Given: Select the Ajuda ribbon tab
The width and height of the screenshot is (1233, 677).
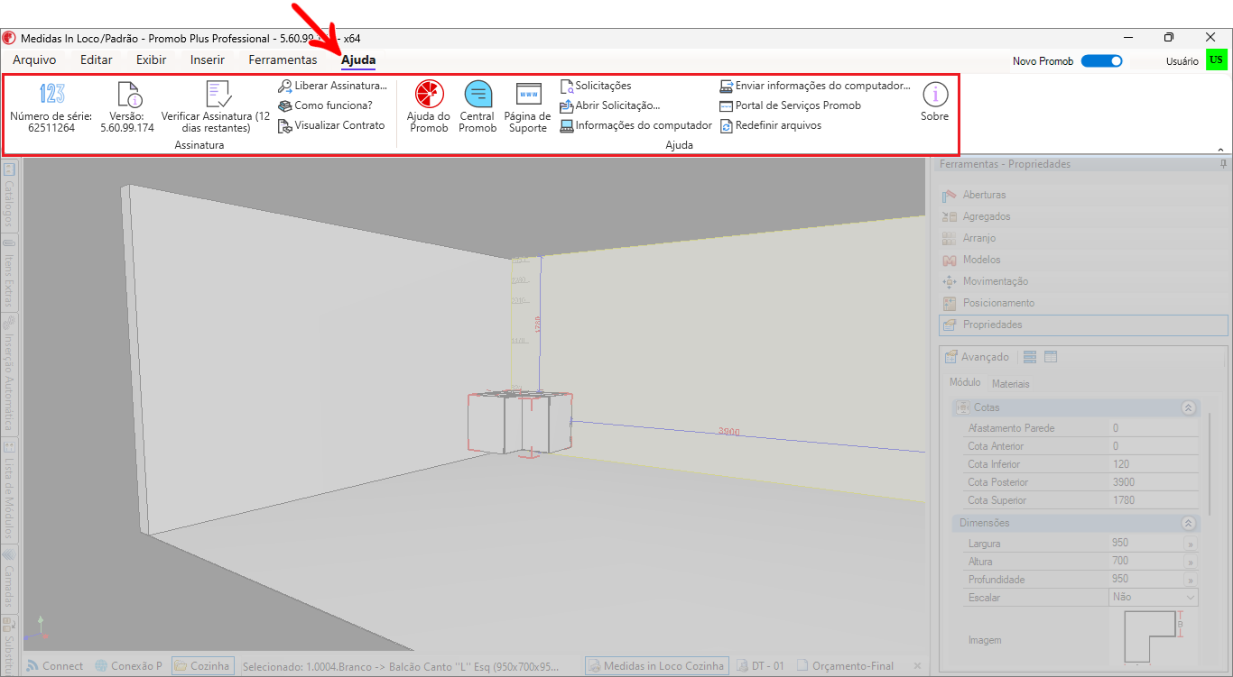Looking at the screenshot, I should click(358, 60).
